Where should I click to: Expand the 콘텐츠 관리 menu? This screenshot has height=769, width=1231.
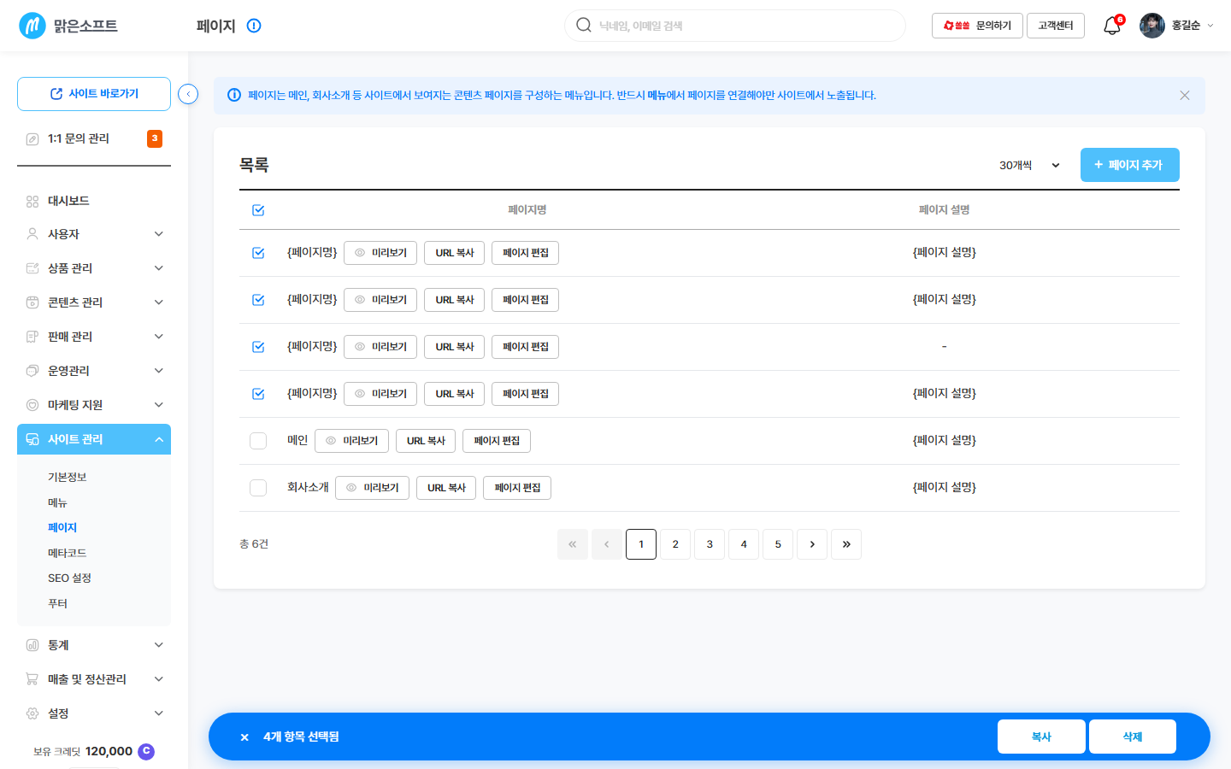(x=159, y=302)
